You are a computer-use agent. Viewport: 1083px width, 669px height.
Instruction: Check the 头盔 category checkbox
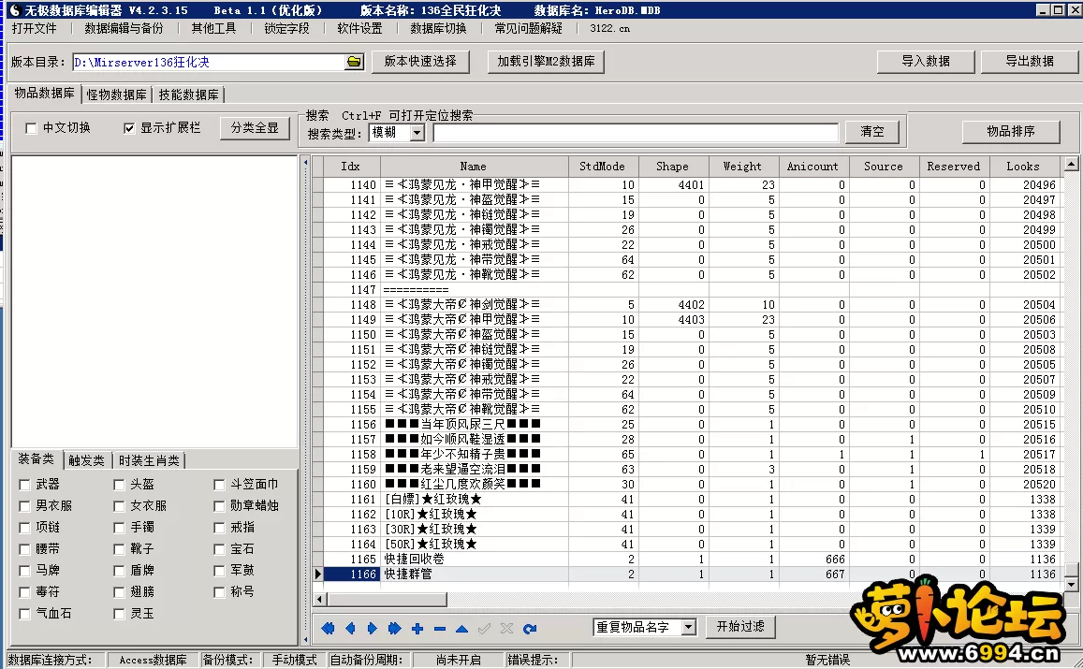(119, 485)
